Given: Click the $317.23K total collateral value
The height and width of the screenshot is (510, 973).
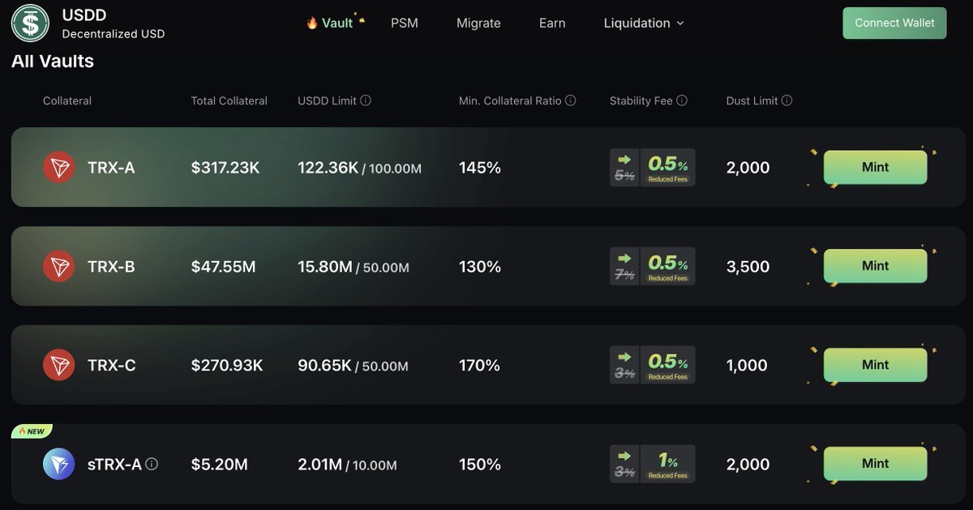Looking at the screenshot, I should click(x=225, y=168).
